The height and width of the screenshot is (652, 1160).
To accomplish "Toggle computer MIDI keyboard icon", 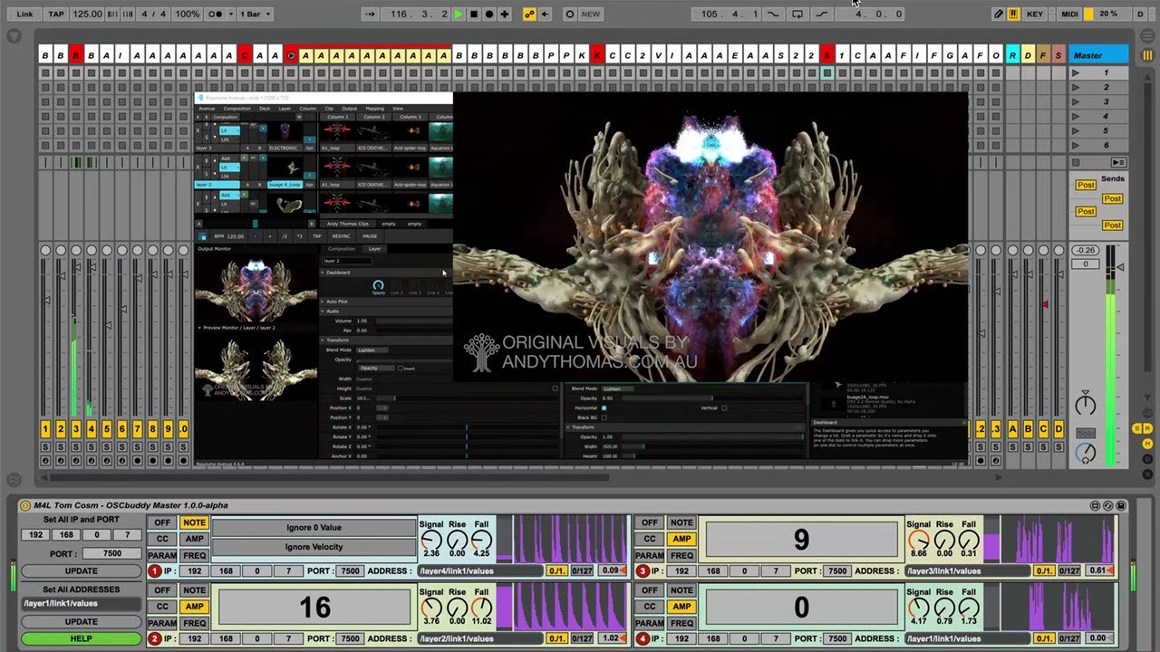I will point(1012,14).
